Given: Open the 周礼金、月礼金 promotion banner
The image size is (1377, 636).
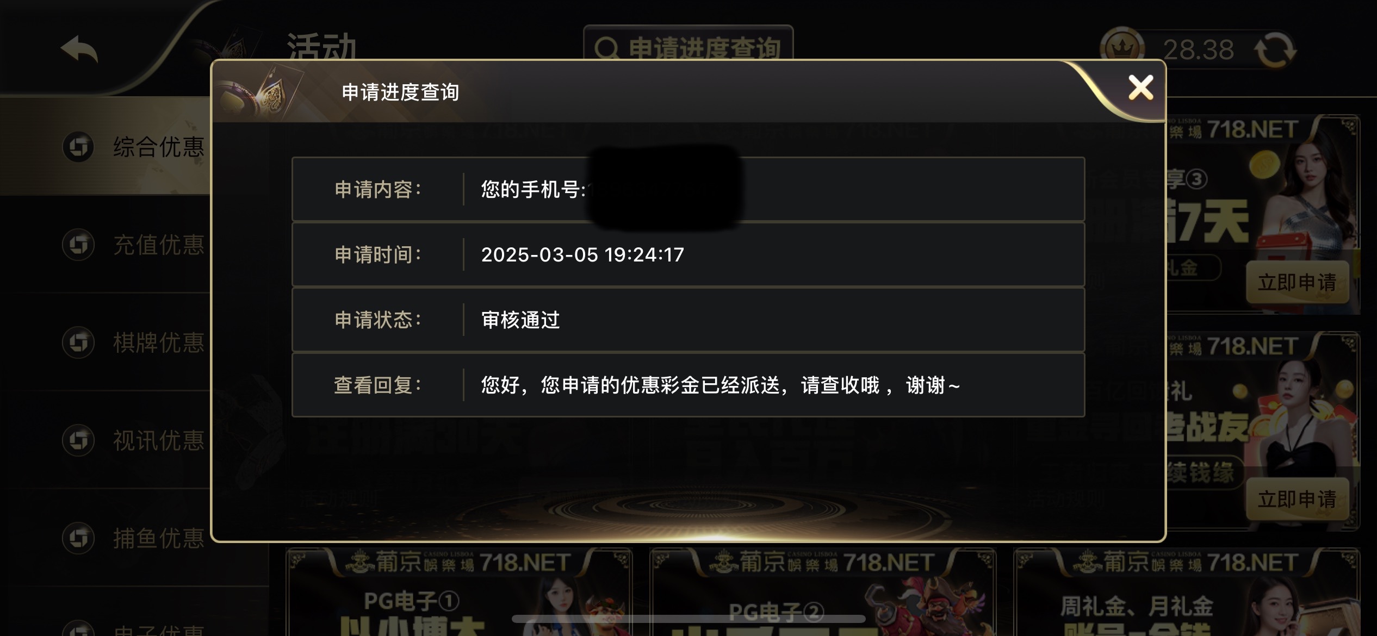Looking at the screenshot, I should (1187, 593).
